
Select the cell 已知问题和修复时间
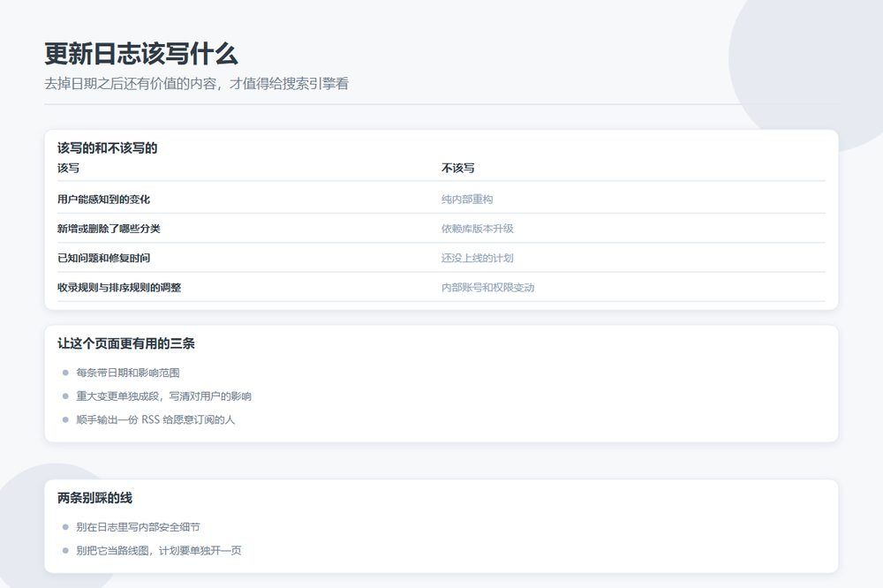(x=103, y=258)
